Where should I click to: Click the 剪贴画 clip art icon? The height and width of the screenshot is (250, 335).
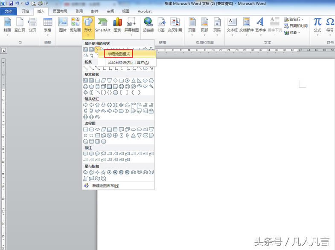75,24
